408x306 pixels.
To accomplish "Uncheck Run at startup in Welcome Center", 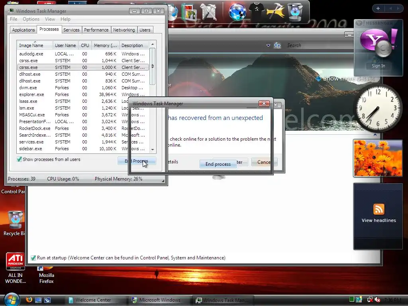I will click(x=33, y=258).
